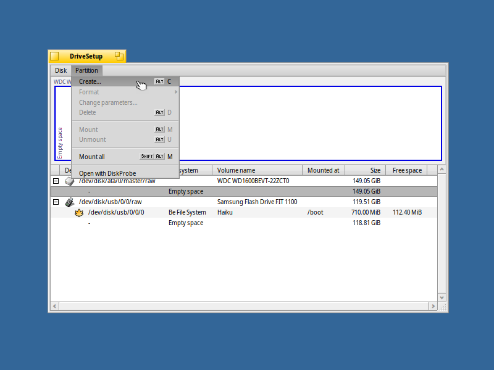Click the WDC WD1600BEVT-22ZCT0 volume name
The height and width of the screenshot is (370, 494).
pos(253,181)
